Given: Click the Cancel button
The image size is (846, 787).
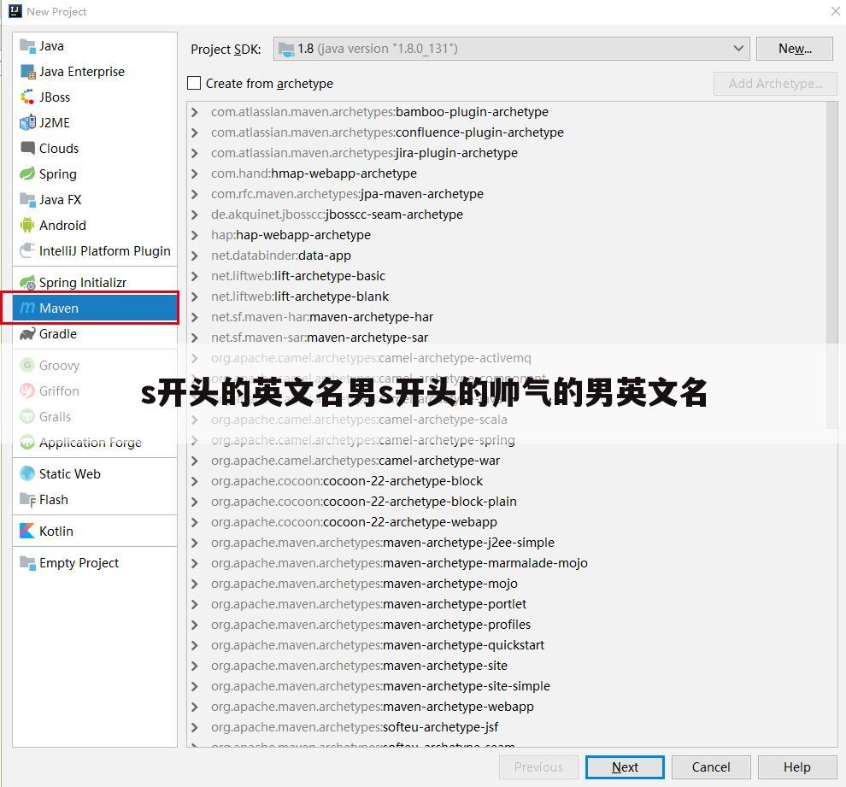Looking at the screenshot, I should (711, 767).
